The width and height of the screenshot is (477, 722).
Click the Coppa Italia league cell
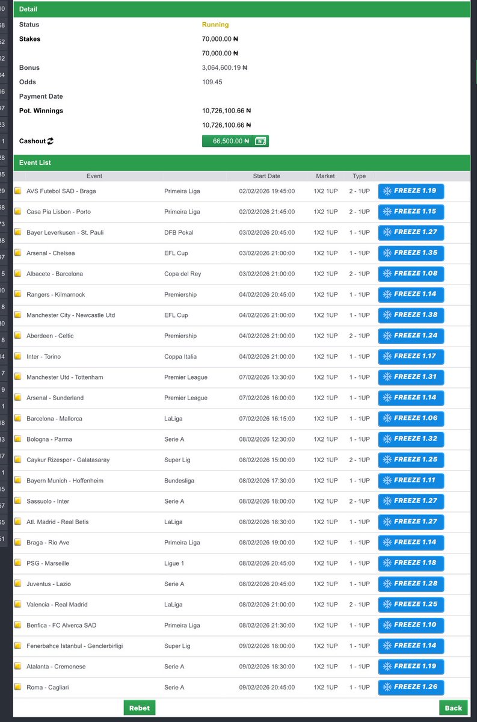(182, 357)
